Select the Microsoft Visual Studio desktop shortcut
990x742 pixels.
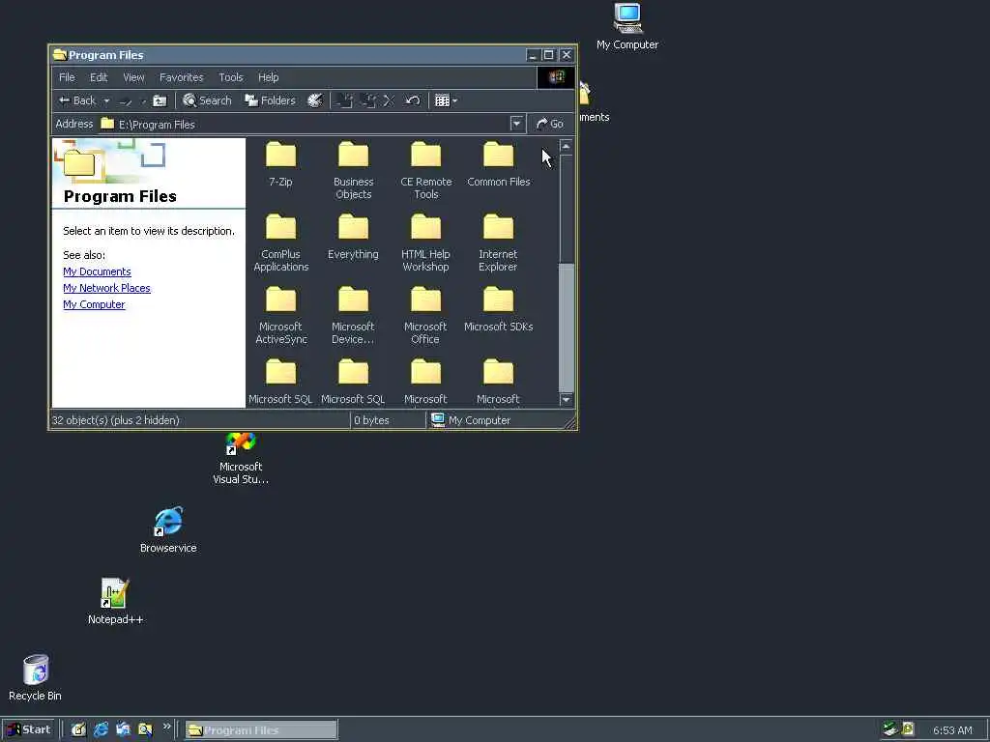(x=241, y=459)
